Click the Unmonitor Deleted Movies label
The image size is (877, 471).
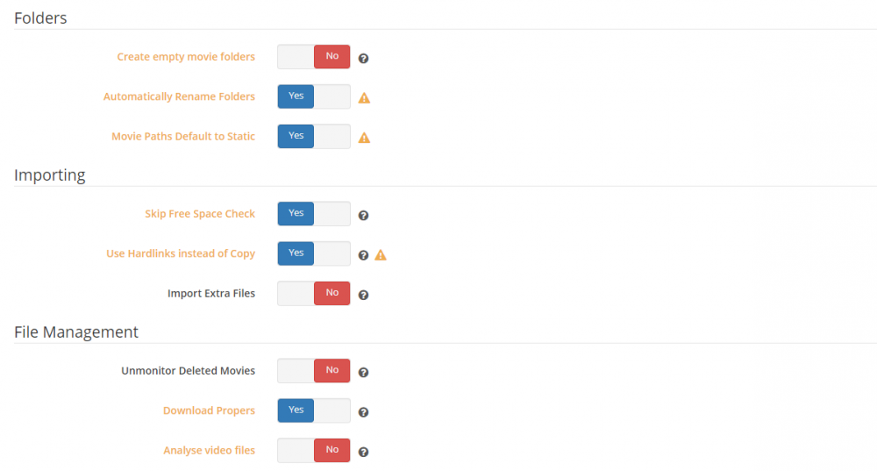[188, 371]
